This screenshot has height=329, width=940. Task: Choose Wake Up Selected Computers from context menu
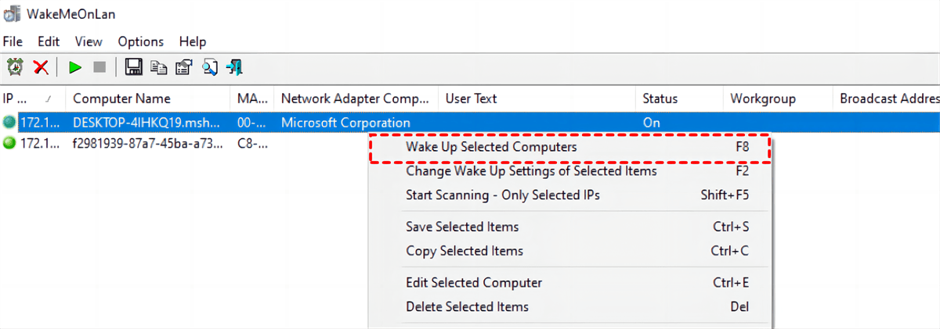pyautogui.click(x=491, y=147)
